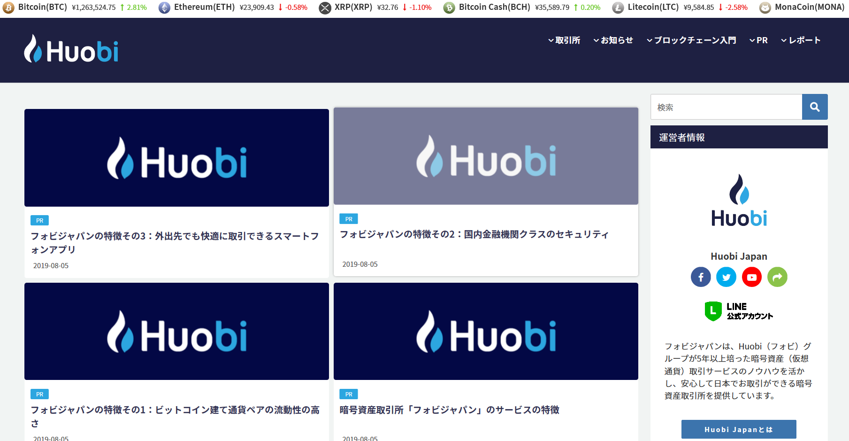The width and height of the screenshot is (849, 441).
Task: Click Ethereum price ¥23,909.43
Action: point(257,8)
